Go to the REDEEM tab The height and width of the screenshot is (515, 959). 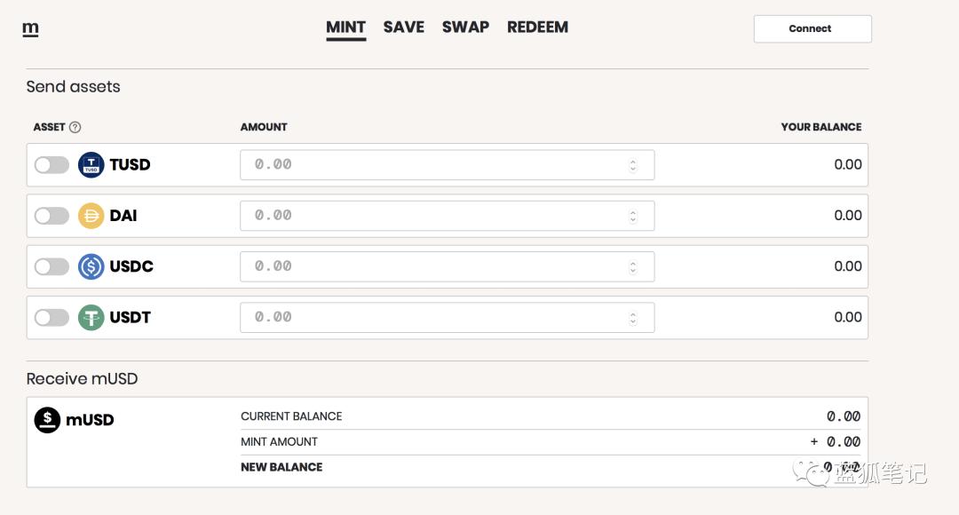(537, 28)
